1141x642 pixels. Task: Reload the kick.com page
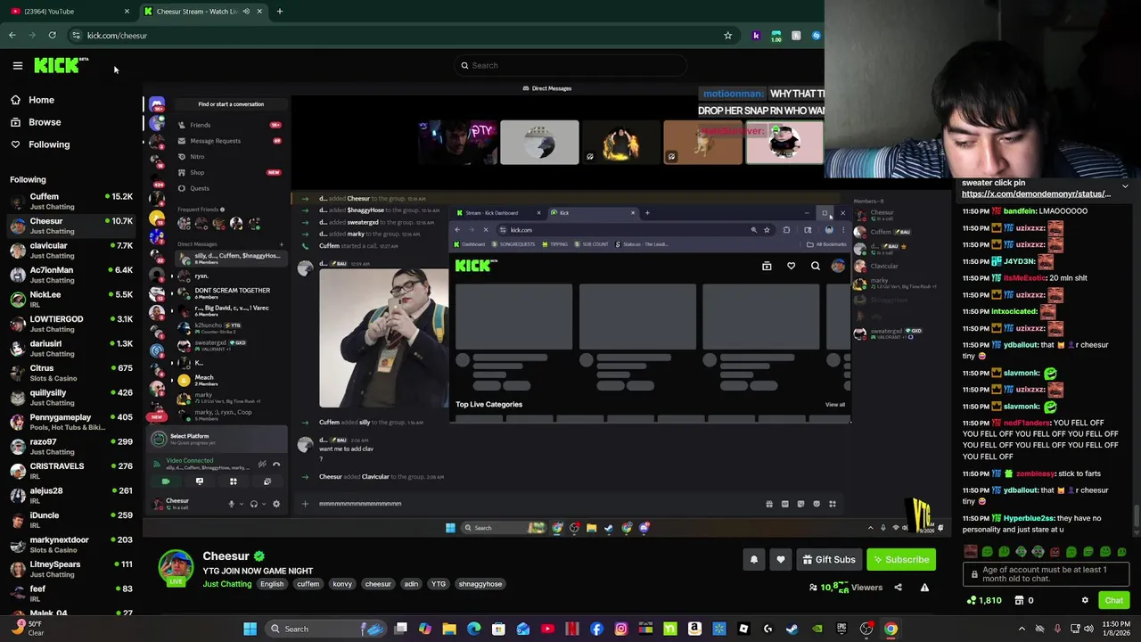pyautogui.click(x=52, y=36)
